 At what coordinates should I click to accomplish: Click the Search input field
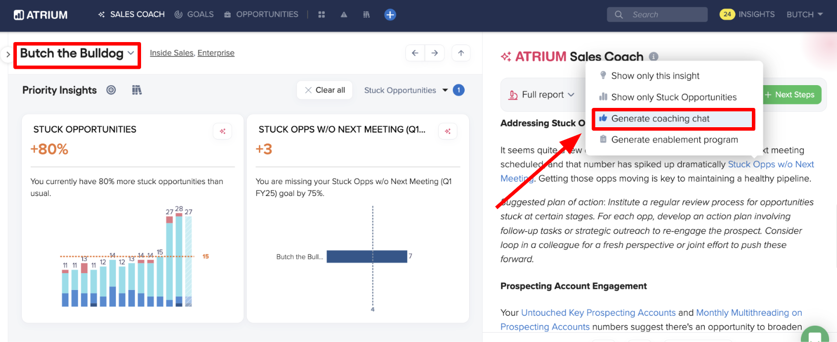657,14
